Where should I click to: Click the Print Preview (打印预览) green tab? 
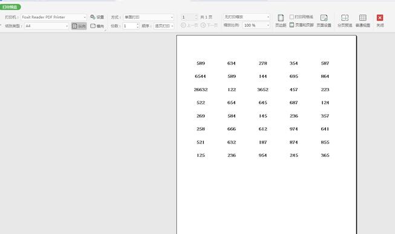click(x=10, y=7)
